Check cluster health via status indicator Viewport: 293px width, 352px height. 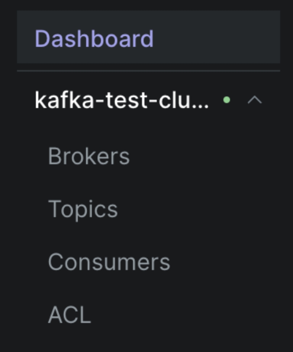pos(227,100)
